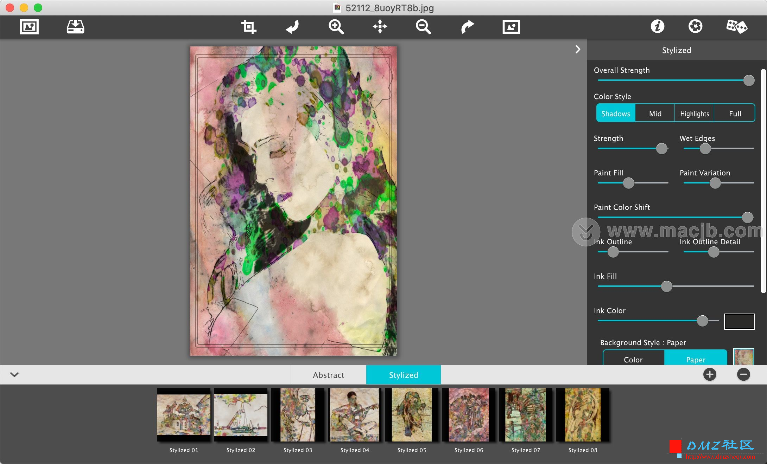Open the info icon

pyautogui.click(x=657, y=26)
